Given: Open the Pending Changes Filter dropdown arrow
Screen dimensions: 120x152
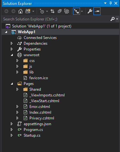Looking at the screenshot, I should (47, 11).
